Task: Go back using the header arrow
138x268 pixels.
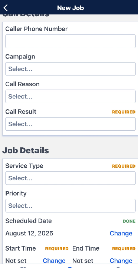Action: [6, 8]
